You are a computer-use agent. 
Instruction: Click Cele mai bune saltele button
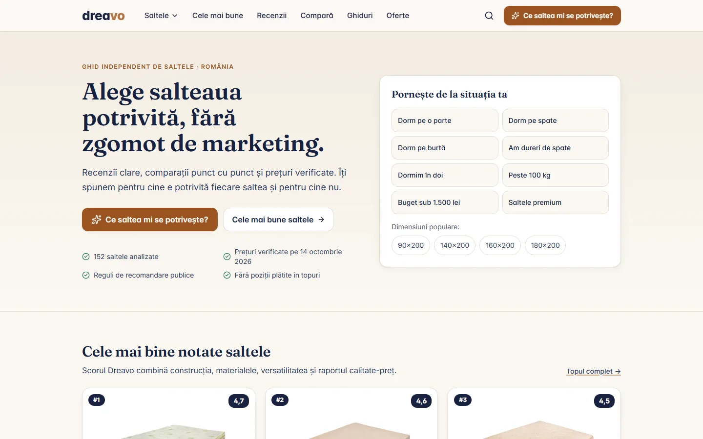[278, 219]
